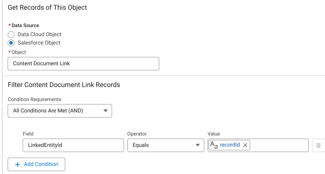325x174 pixels.
Task: Click empty space in the Value input box
Action: (279, 145)
